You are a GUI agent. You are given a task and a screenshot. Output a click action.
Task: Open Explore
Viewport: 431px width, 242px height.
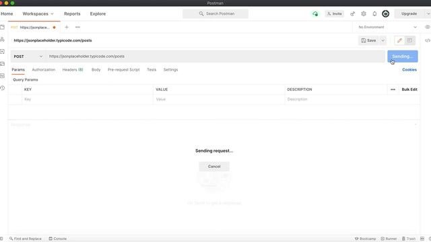(98, 13)
